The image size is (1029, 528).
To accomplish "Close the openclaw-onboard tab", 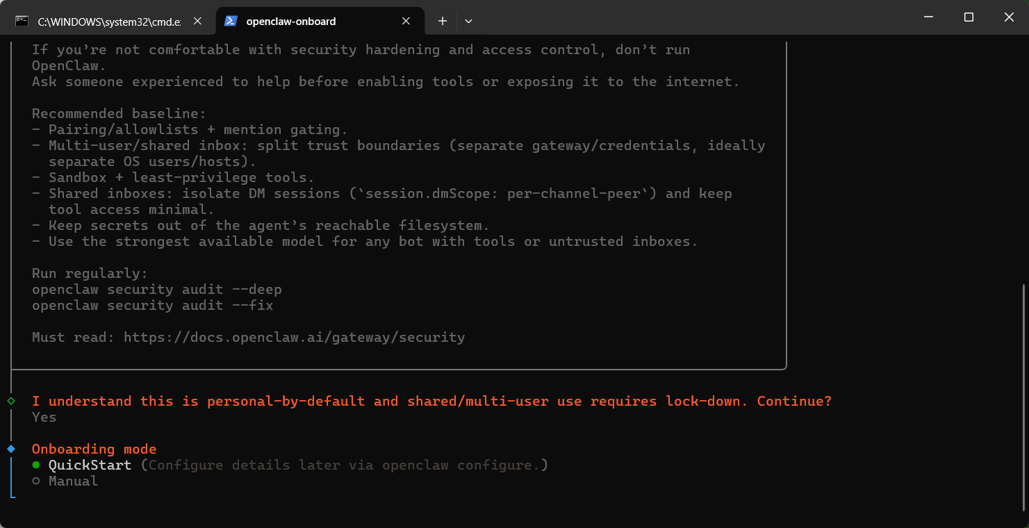I will click(x=406, y=22).
